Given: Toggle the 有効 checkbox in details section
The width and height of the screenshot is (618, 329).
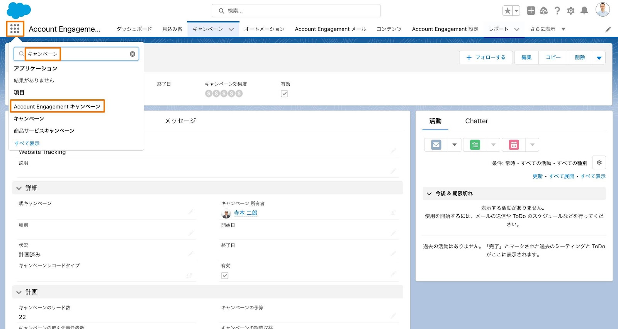Looking at the screenshot, I should [x=225, y=276].
